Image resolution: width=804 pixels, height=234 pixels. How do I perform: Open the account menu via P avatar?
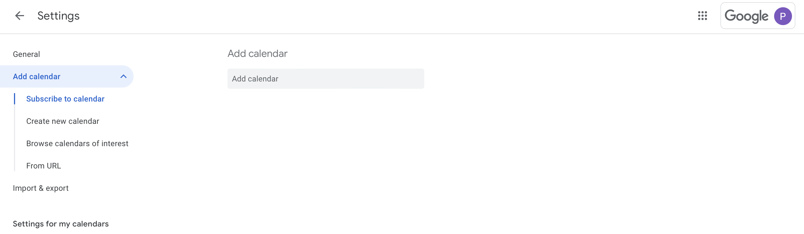point(782,16)
